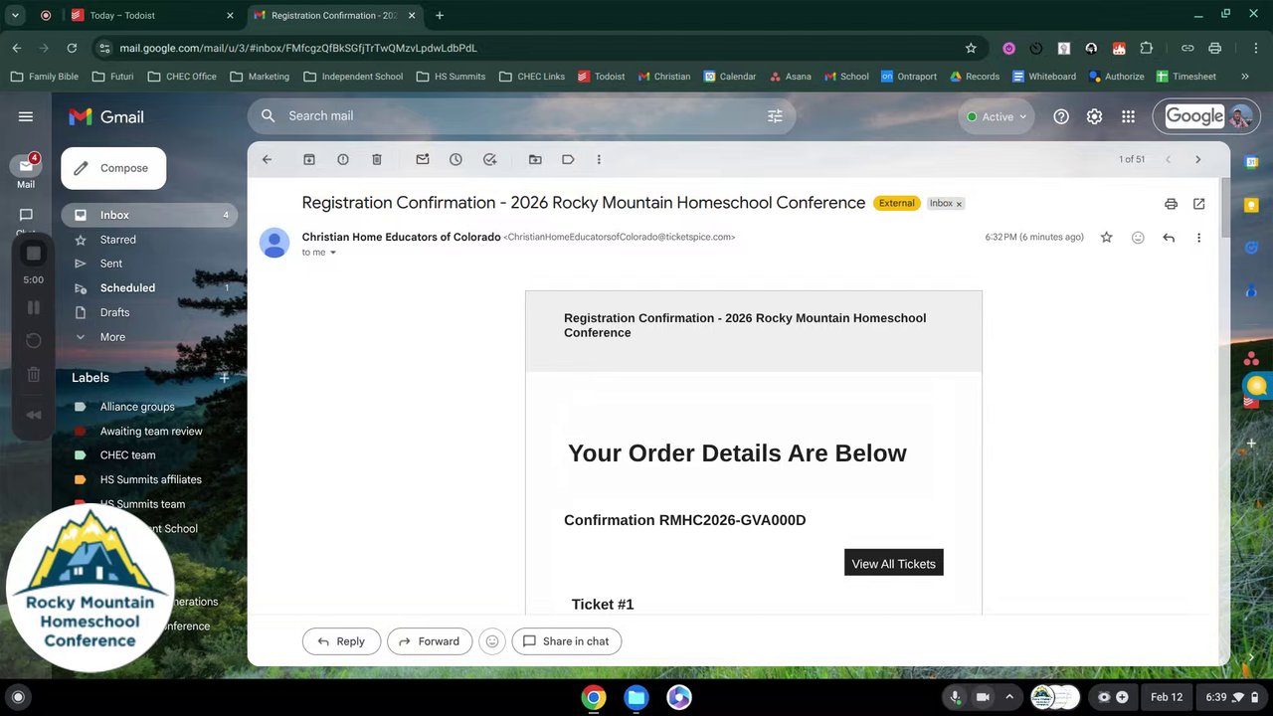The image size is (1273, 716).
Task: Open Gmail Support help icon
Action: 1061,116
